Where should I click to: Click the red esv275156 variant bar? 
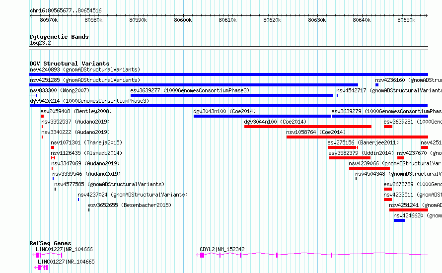click(343, 147)
